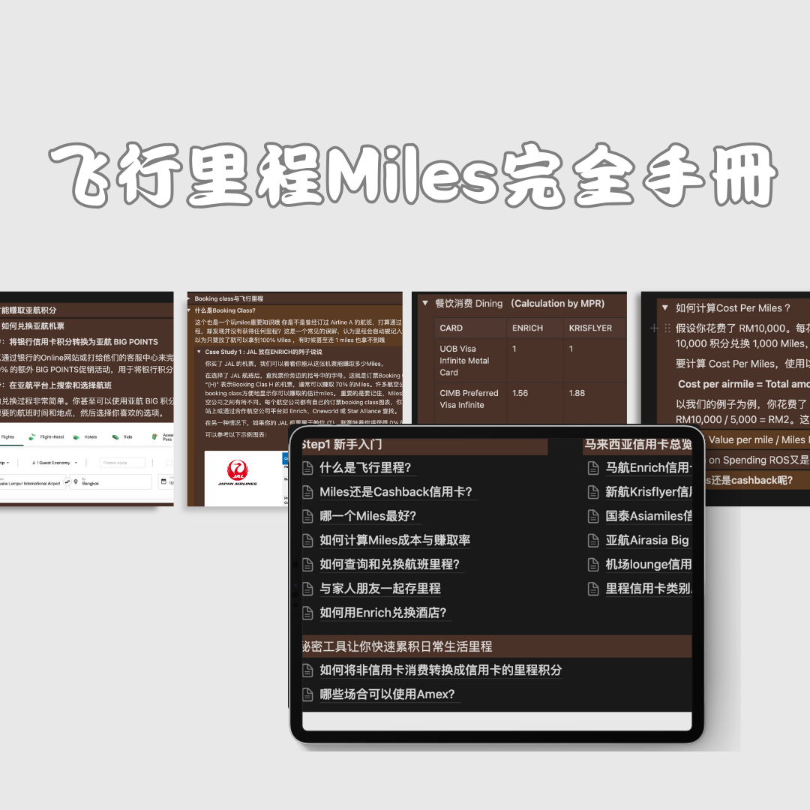Click the six-dot drag handle icon
The image size is (810, 810).
667,328
